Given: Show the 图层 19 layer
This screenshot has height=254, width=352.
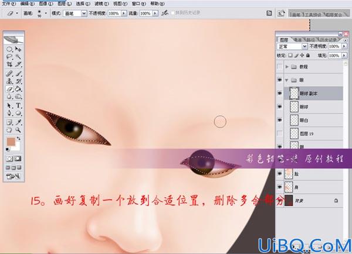Looking at the screenshot, I should pyautogui.click(x=280, y=133).
